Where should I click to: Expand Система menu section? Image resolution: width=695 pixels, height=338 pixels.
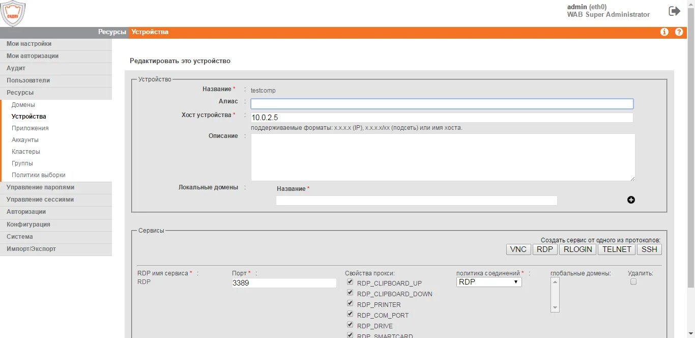[56, 237]
